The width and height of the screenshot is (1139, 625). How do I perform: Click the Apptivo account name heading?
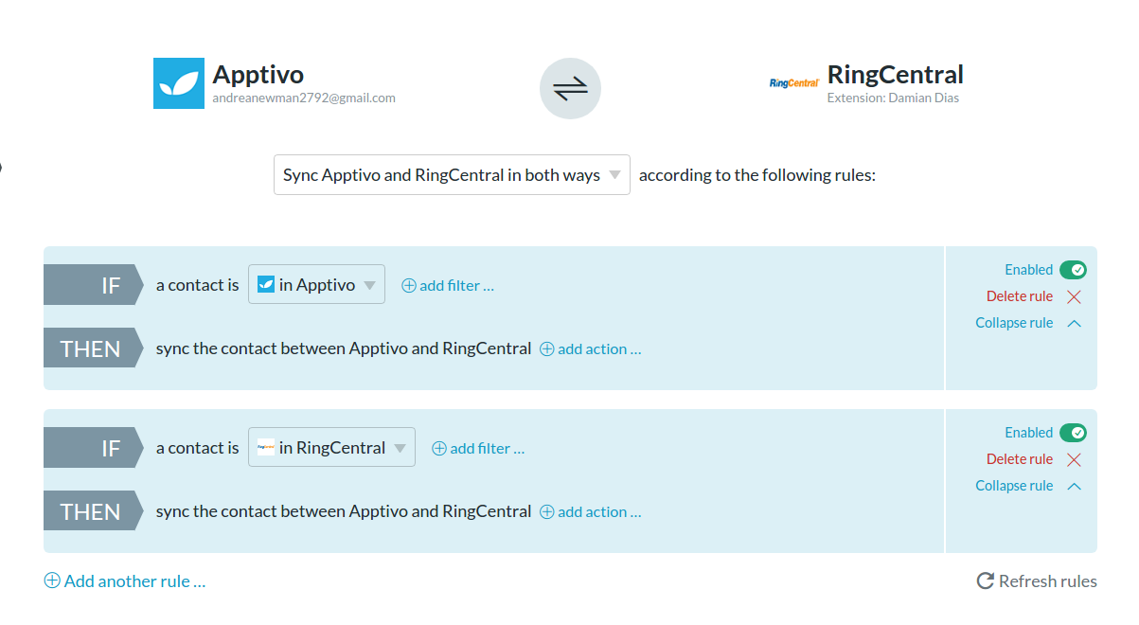pyautogui.click(x=258, y=74)
